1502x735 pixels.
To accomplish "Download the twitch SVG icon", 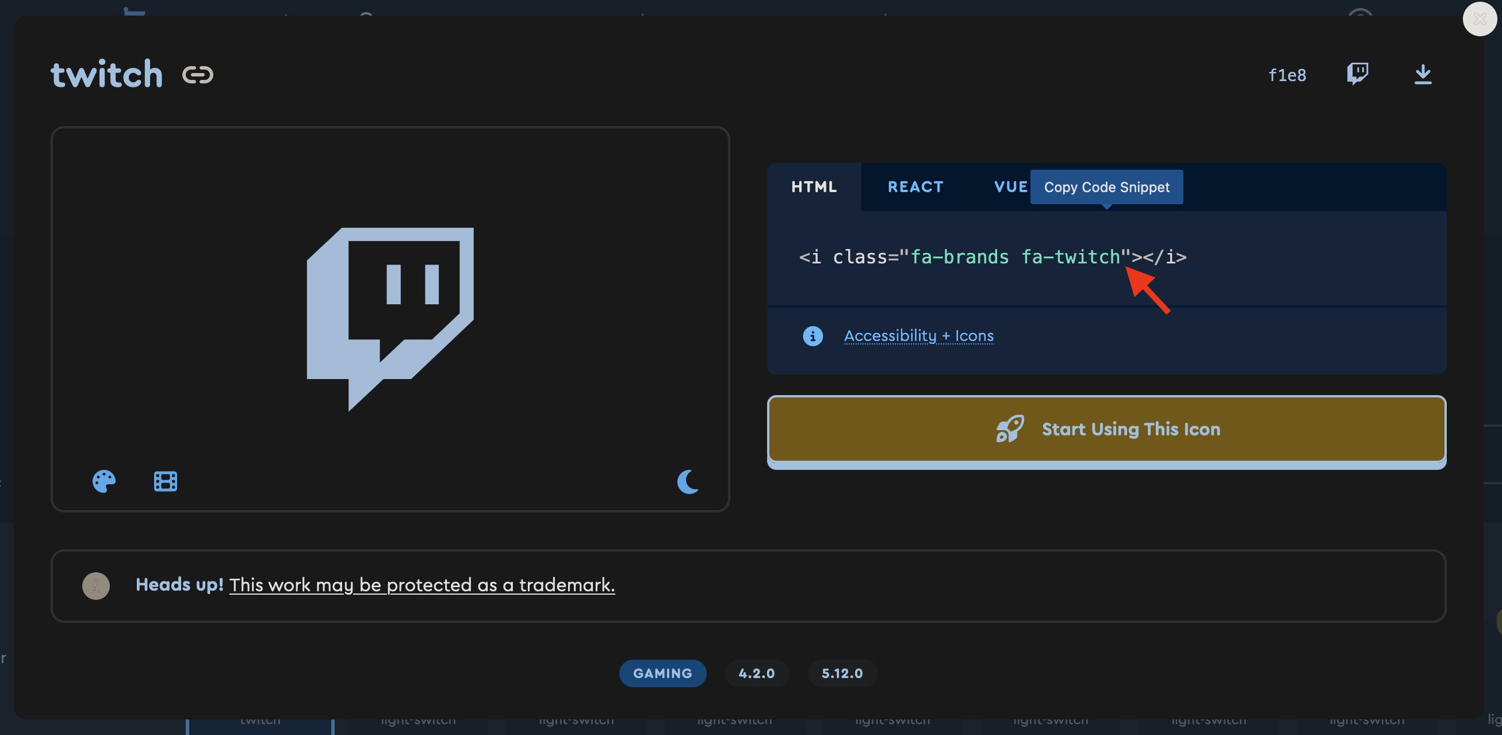I will [1423, 75].
